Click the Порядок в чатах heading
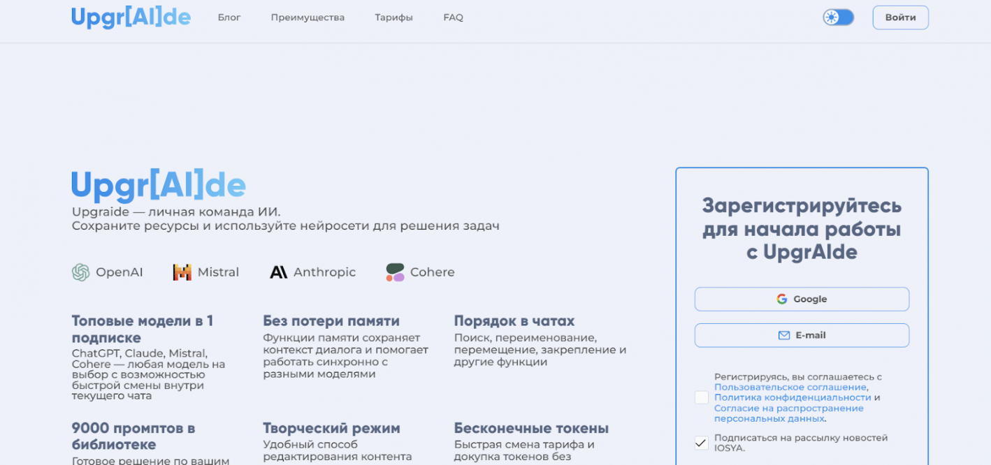Screen dimensions: 991x465 point(514,321)
